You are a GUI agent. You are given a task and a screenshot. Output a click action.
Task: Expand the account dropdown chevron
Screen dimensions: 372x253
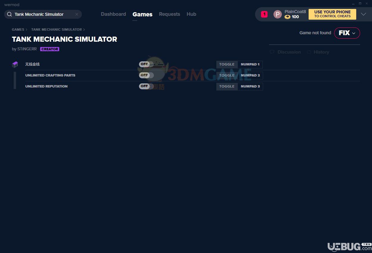(x=363, y=14)
